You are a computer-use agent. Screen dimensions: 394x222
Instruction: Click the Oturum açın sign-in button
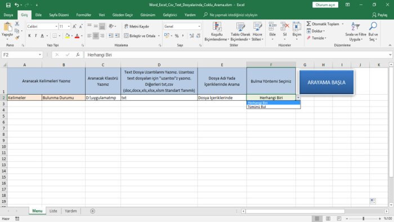[x=325, y=5]
